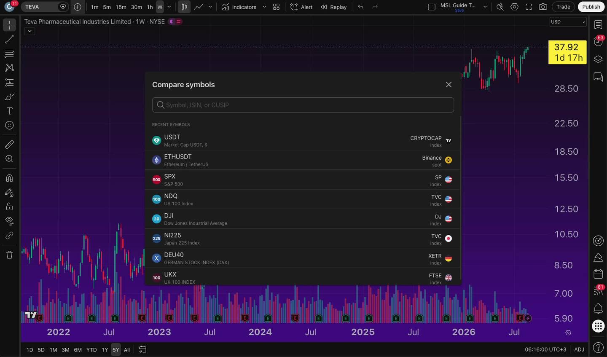Screen dimensions: 607x357
Task: Expand the time interval dropdown arrow
Action: click(x=169, y=7)
